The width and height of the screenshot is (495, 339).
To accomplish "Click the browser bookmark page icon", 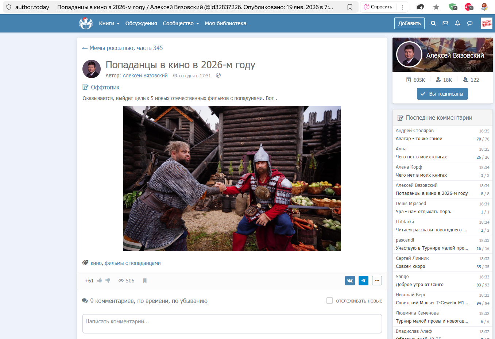I will coord(350,7).
